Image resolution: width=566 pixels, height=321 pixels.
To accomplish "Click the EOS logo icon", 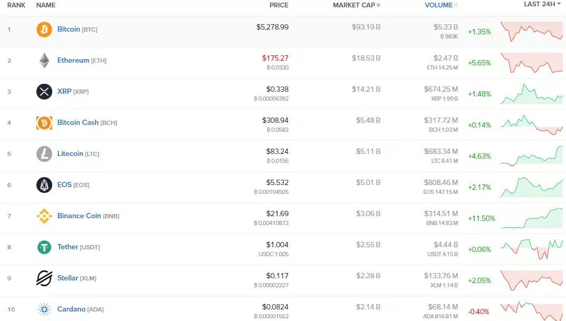I will tap(44, 185).
